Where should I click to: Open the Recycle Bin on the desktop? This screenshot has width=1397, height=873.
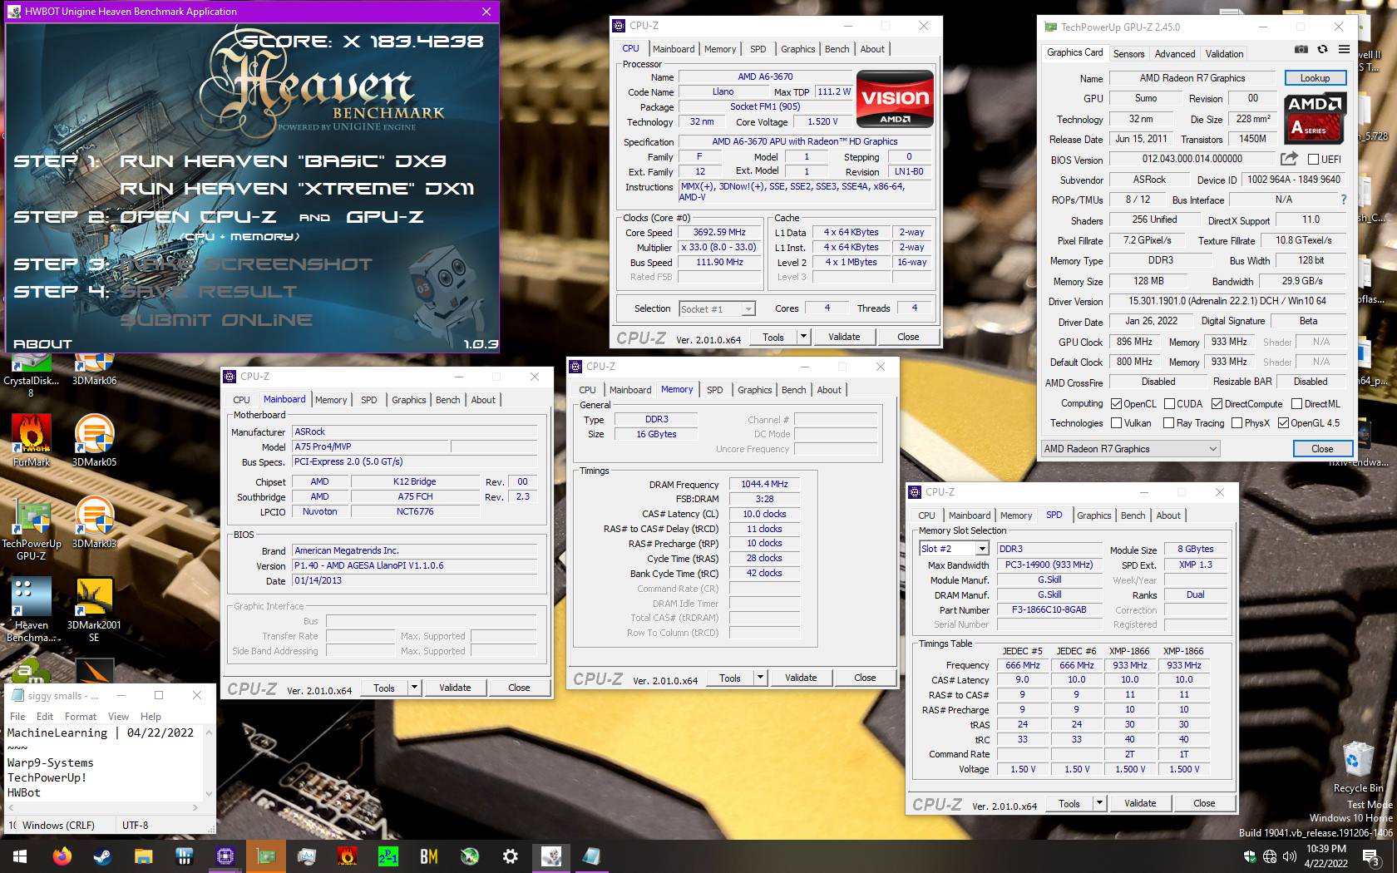[x=1358, y=767]
